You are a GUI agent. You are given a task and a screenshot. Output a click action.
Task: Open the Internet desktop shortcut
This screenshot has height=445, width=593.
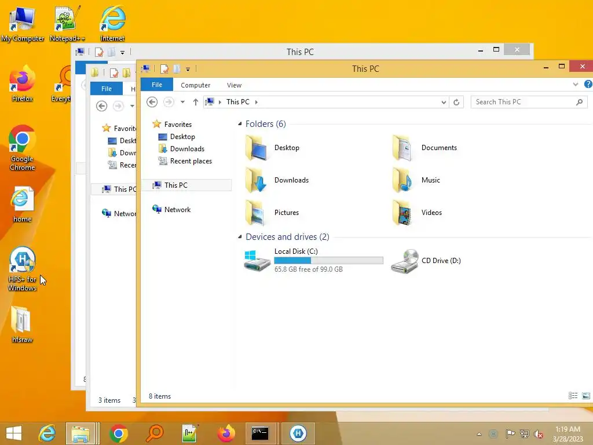tap(112, 23)
